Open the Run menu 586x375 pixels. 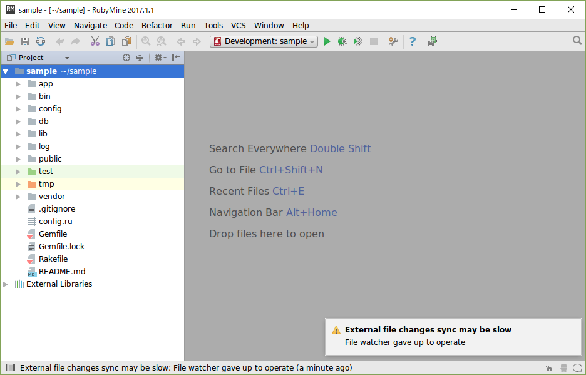(x=188, y=26)
